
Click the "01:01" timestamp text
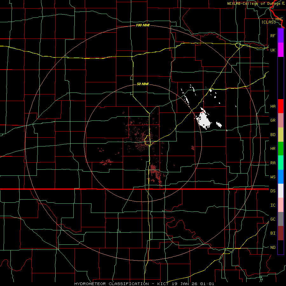coord(207,284)
